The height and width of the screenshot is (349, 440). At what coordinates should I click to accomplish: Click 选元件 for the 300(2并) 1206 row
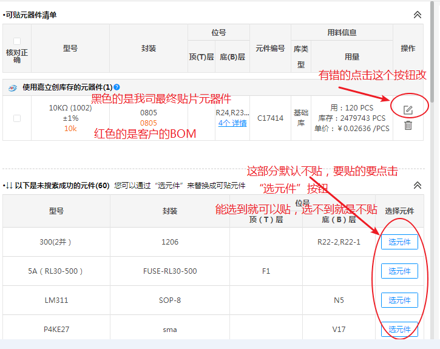(399, 242)
